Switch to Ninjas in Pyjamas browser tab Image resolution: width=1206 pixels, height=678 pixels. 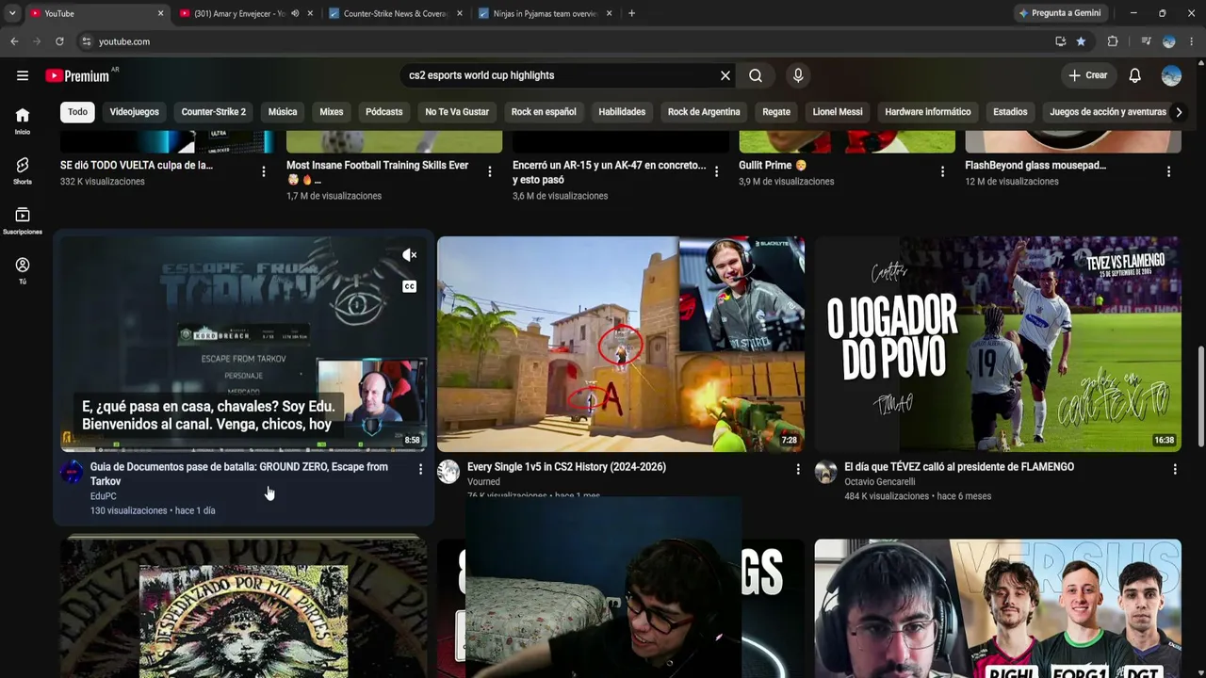(546, 13)
